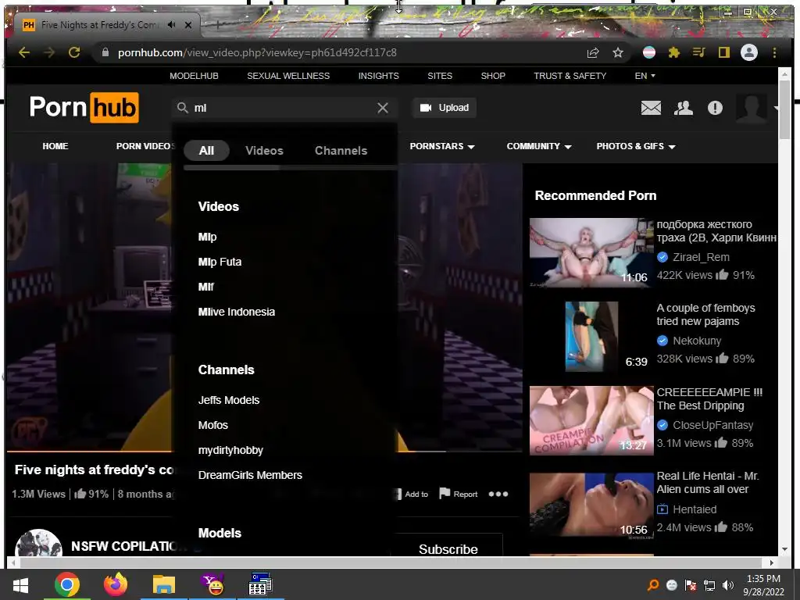Click Add to under the video
Image resolution: width=800 pixels, height=600 pixels.
[412, 494]
